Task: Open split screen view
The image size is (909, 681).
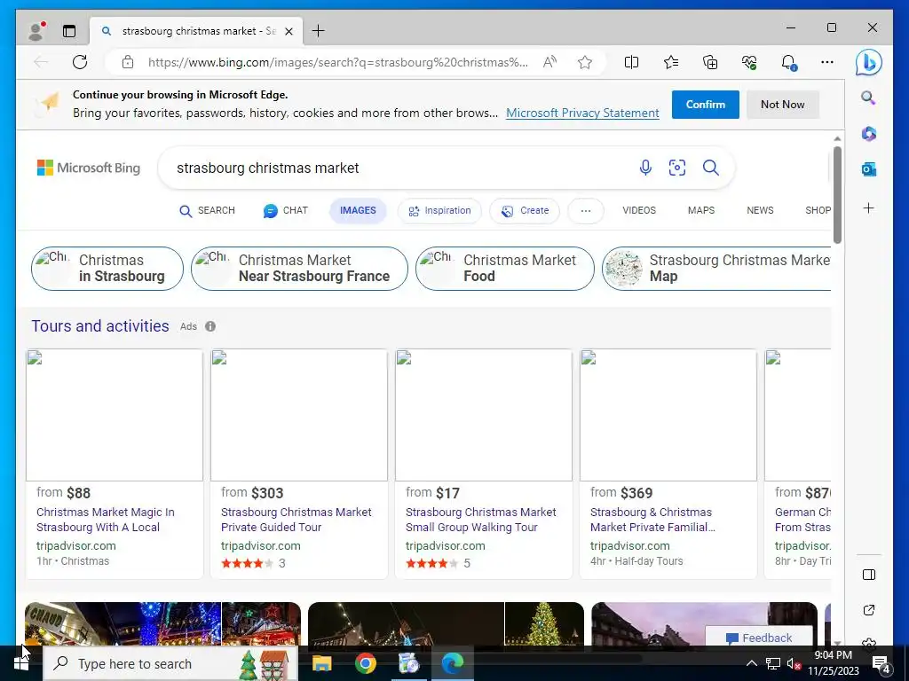Action: coord(631,62)
